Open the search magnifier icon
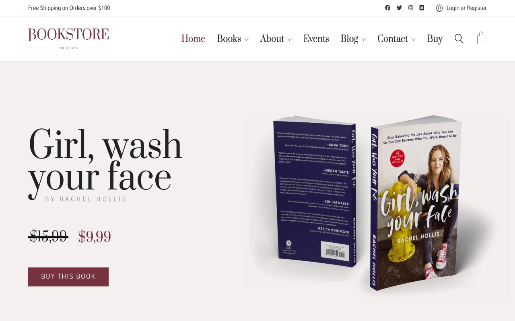This screenshot has width=515, height=321. pos(459,39)
